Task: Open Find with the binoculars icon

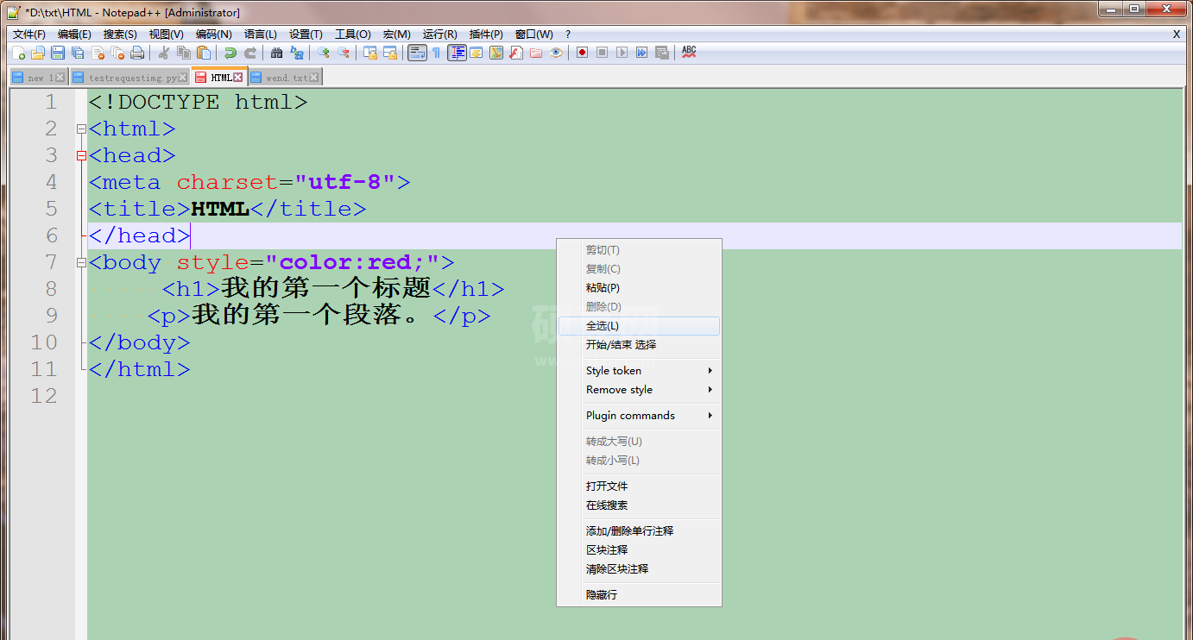Action: [276, 53]
